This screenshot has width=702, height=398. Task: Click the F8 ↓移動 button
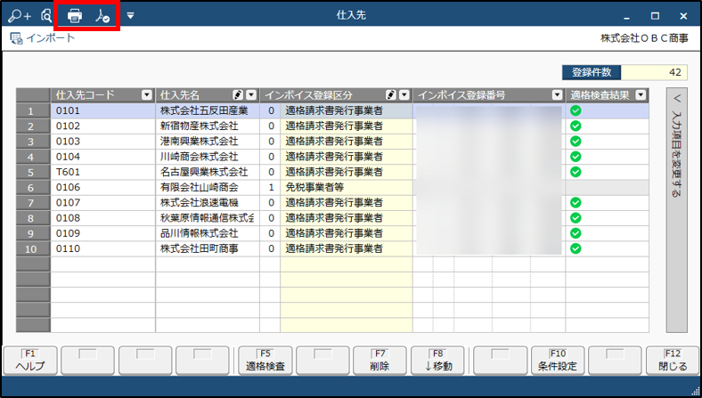pos(437,361)
